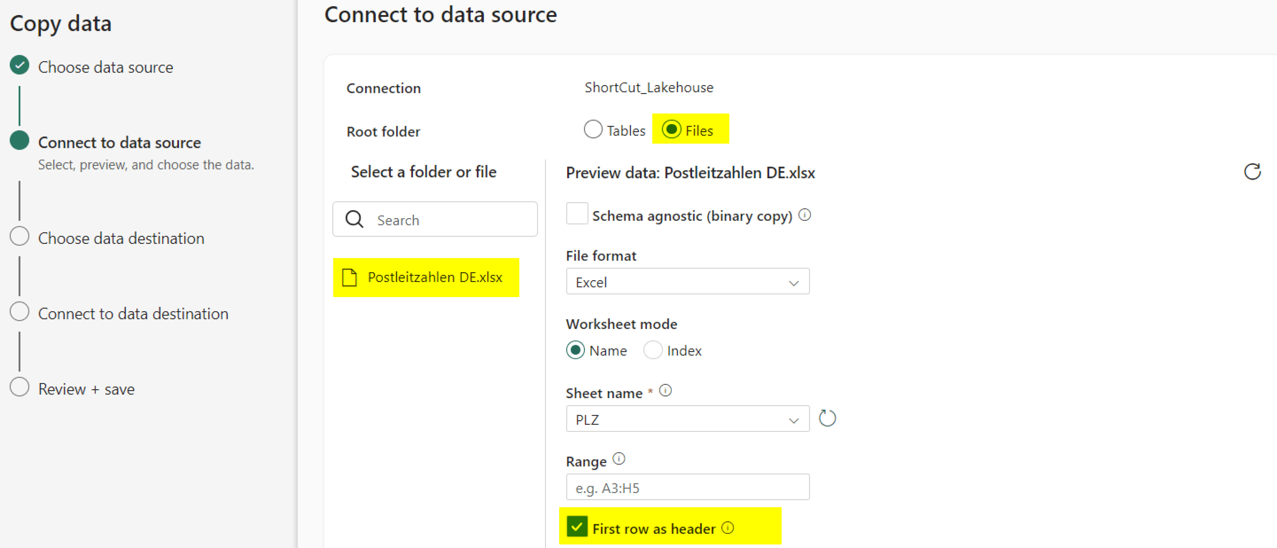The width and height of the screenshot is (1277, 548).
Task: Click the ShortCut_Lakehouse connection name
Action: coord(648,87)
